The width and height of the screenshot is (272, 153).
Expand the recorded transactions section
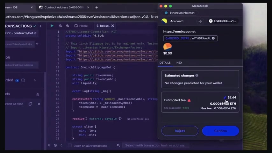[x=35, y=80]
